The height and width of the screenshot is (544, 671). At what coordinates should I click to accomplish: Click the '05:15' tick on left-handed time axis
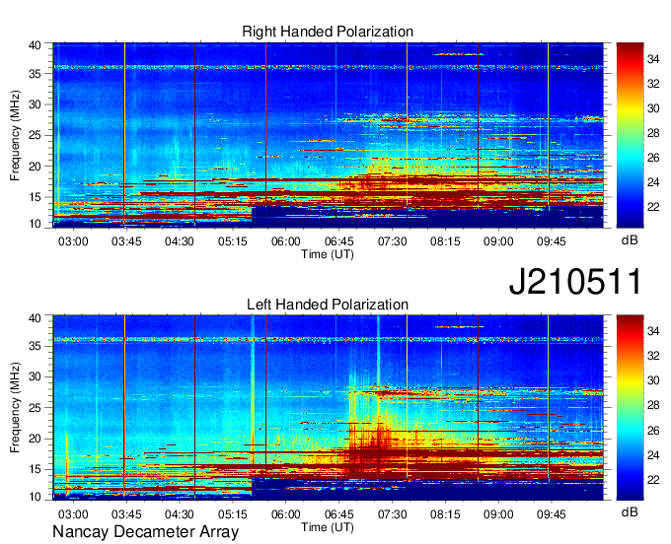[232, 514]
